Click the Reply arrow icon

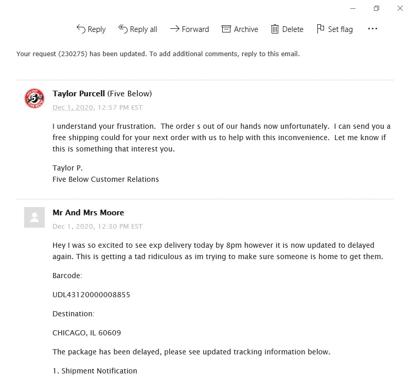tap(81, 29)
